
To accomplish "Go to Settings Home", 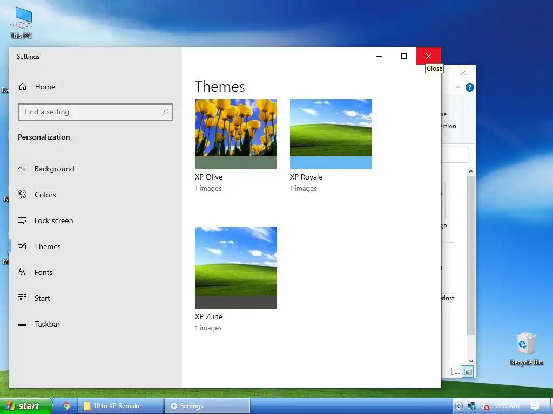I will point(95,87).
